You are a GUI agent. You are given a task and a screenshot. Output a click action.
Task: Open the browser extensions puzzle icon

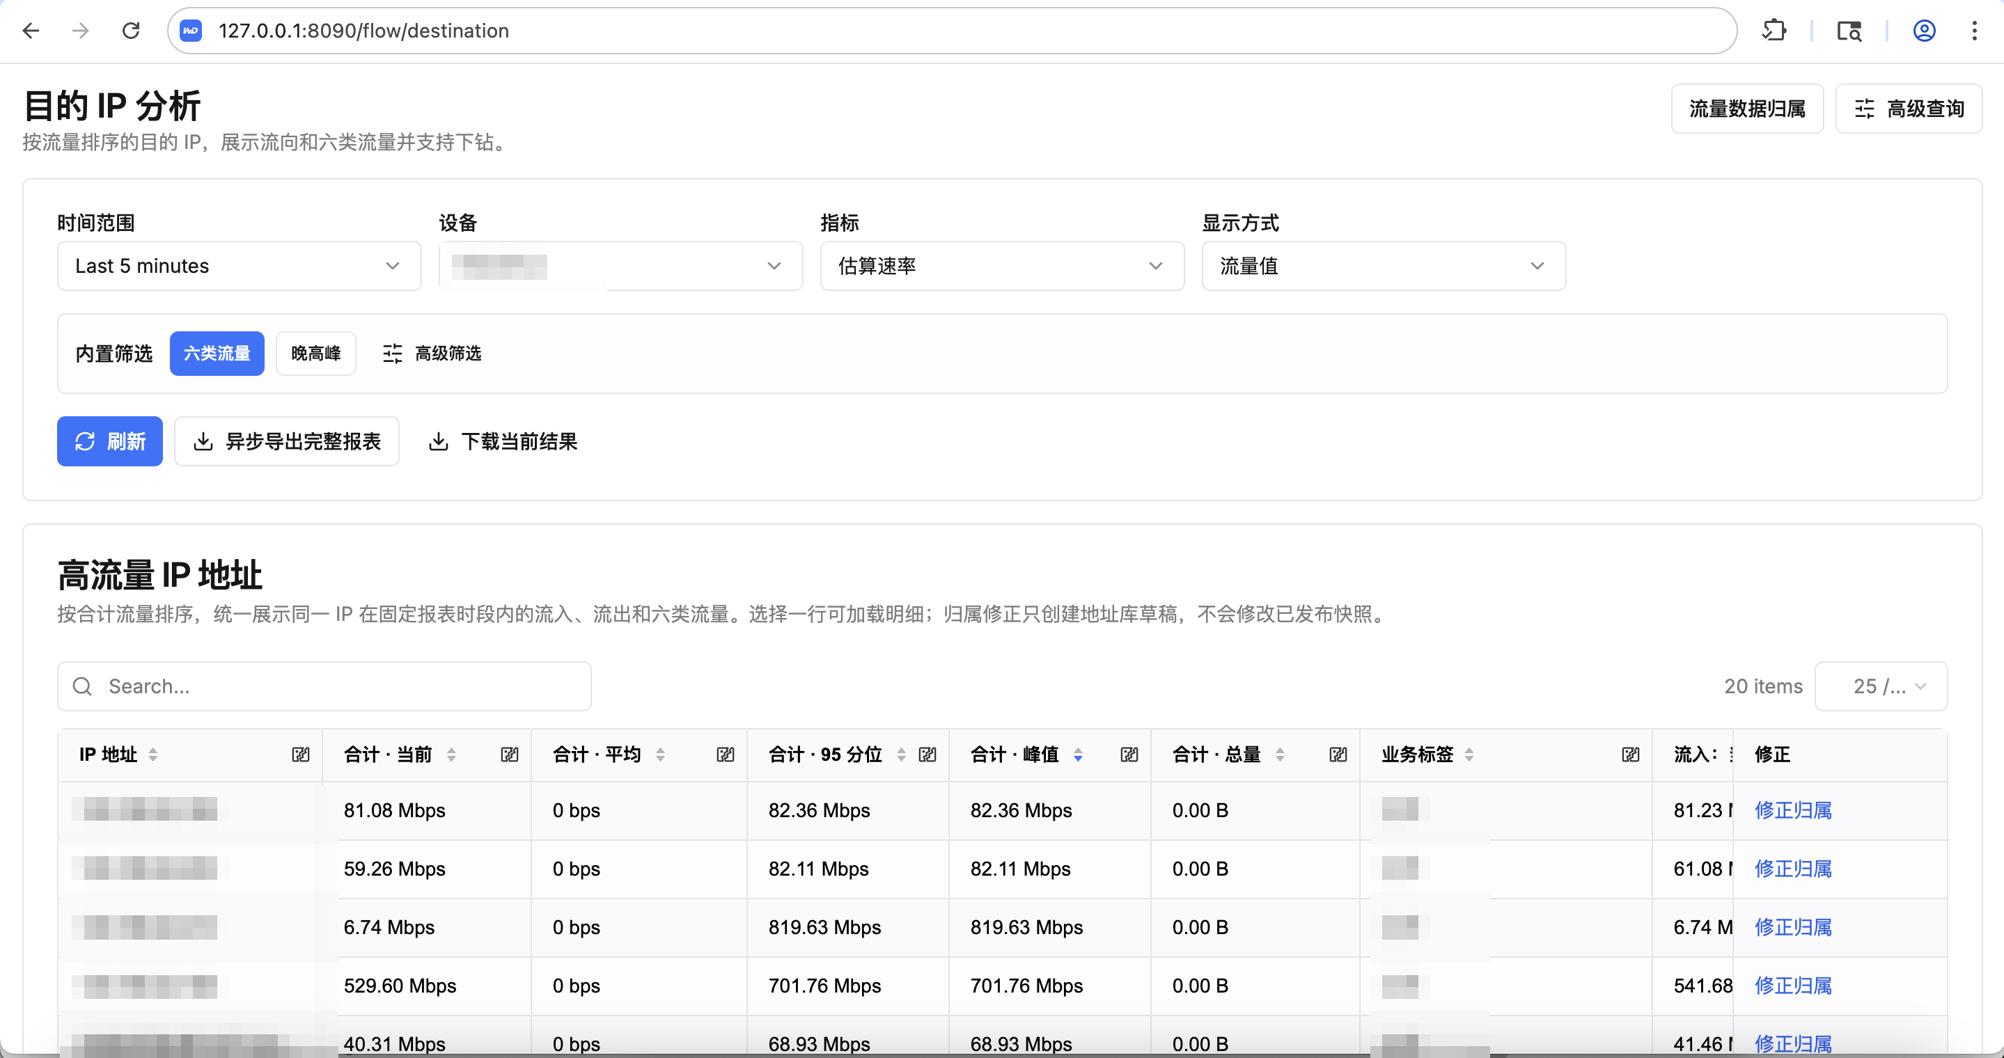pyautogui.click(x=1774, y=31)
